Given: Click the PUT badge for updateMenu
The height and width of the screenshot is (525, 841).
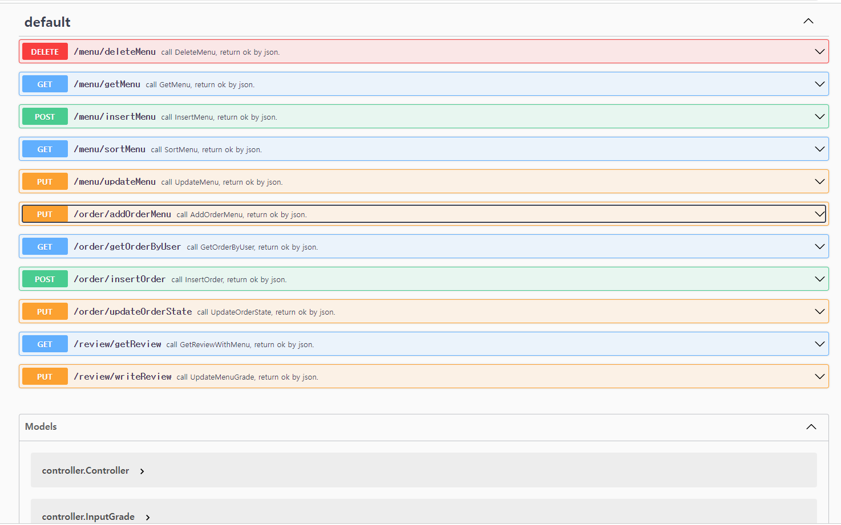Looking at the screenshot, I should (x=45, y=182).
